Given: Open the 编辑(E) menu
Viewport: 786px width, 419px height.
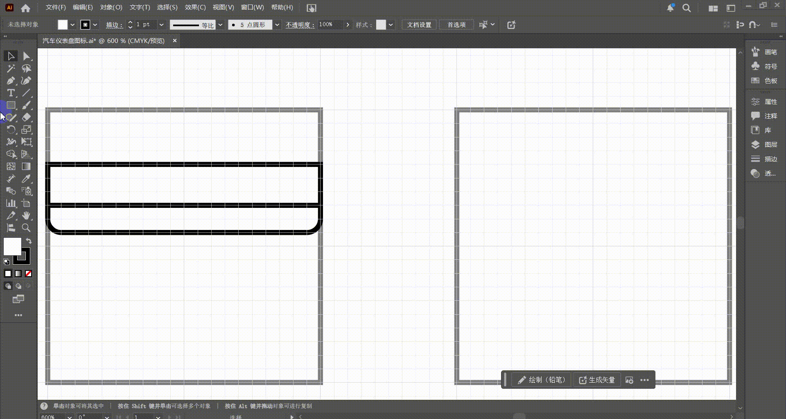Looking at the screenshot, I should (83, 8).
